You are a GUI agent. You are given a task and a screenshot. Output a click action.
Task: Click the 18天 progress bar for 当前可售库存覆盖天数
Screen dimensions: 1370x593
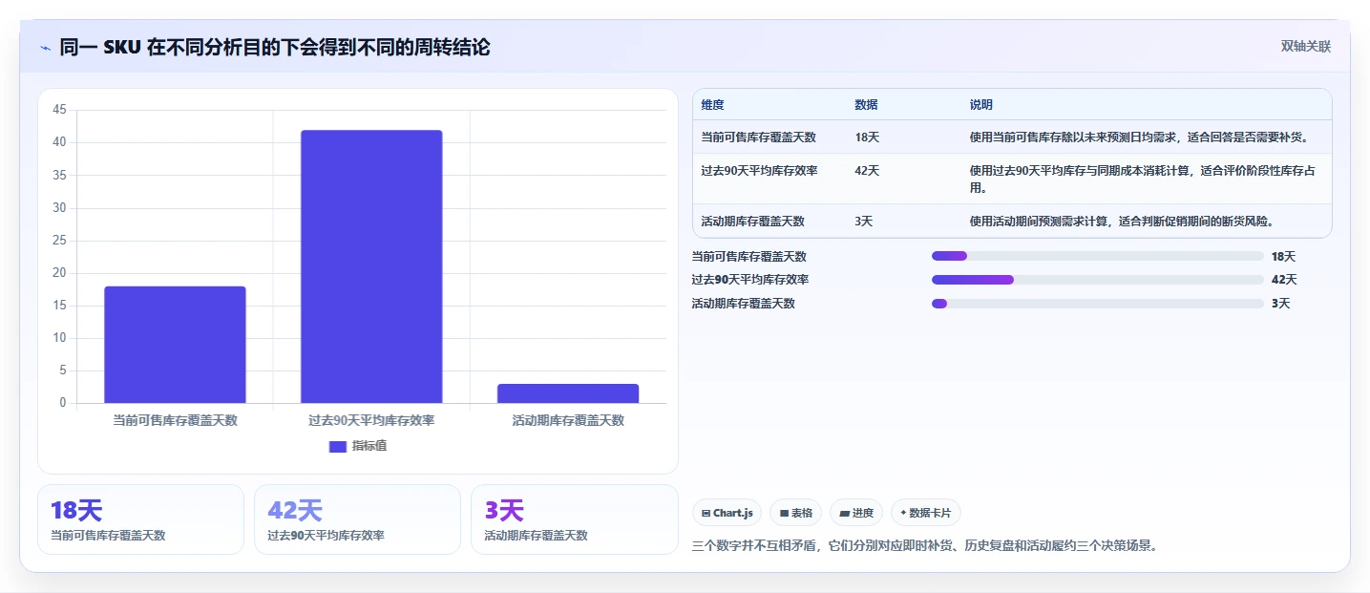[1098, 256]
